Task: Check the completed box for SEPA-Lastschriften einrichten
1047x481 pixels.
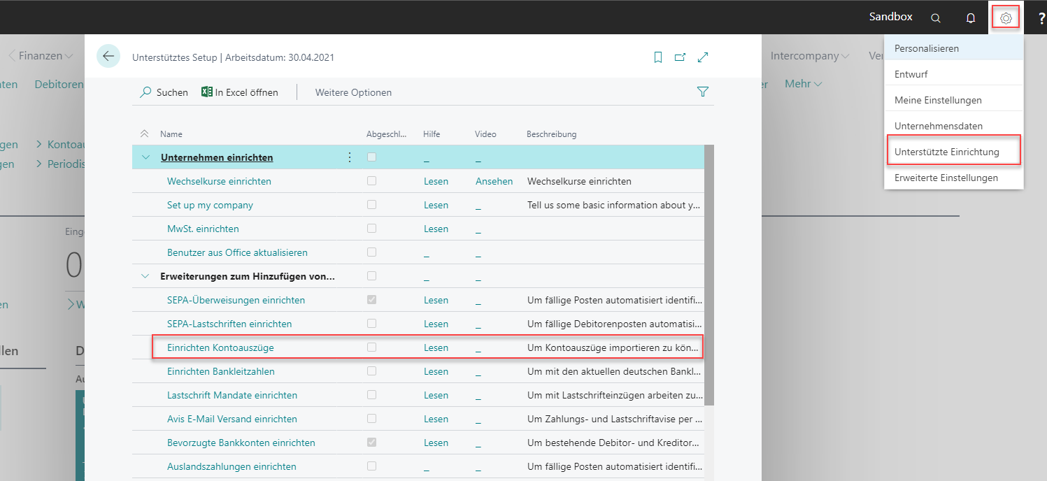Action: click(371, 323)
